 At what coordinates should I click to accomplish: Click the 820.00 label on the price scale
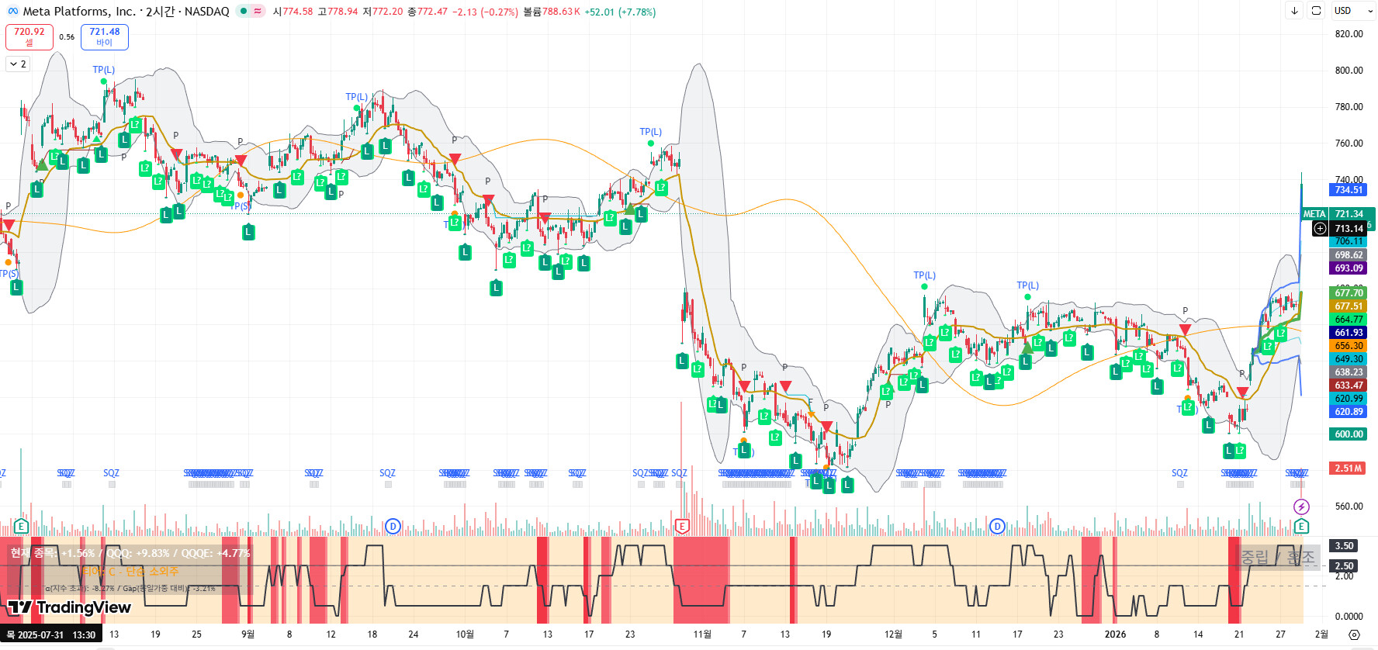point(1349,34)
